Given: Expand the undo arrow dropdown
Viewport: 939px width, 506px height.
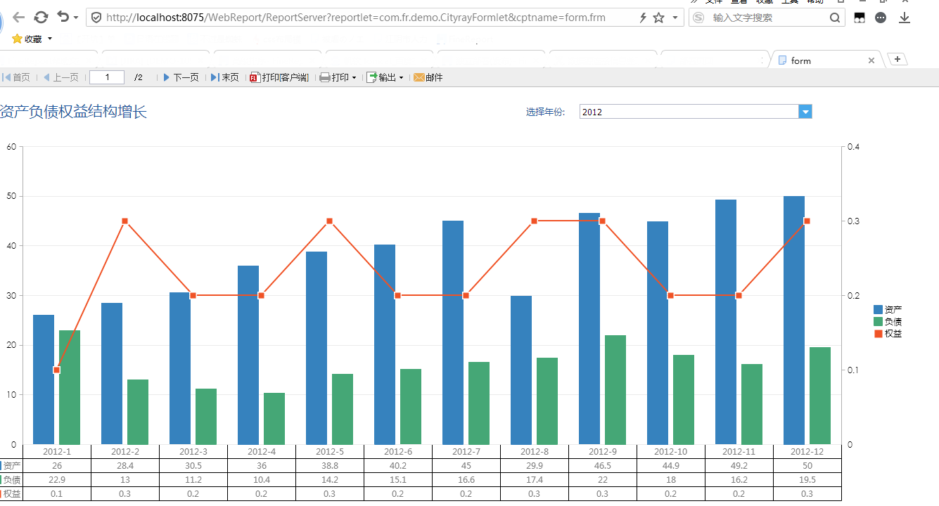Looking at the screenshot, I should (x=75, y=18).
